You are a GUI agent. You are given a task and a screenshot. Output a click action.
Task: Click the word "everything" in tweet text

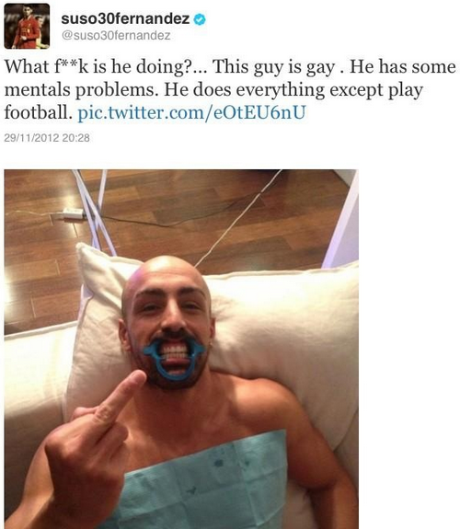tap(280, 90)
